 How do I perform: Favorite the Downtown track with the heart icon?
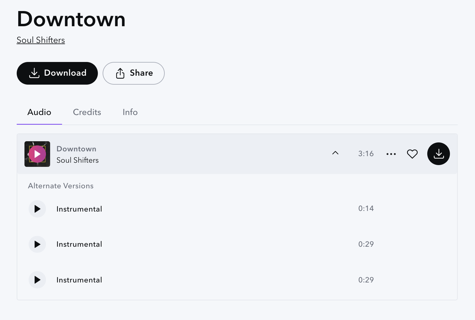(x=412, y=154)
